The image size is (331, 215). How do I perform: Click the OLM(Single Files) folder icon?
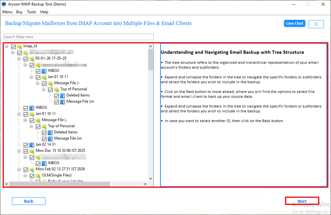pyautogui.click(x=38, y=175)
